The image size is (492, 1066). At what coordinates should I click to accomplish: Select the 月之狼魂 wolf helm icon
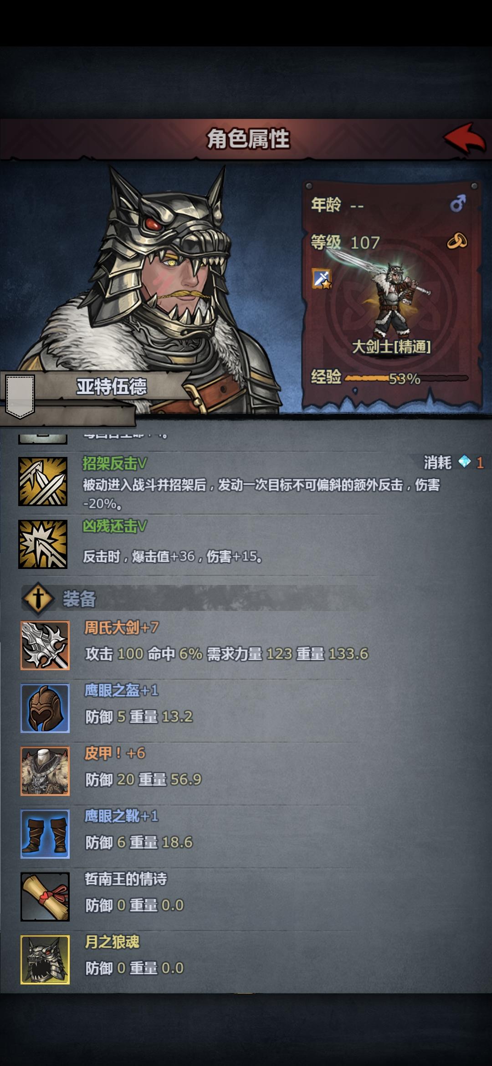click(45, 959)
